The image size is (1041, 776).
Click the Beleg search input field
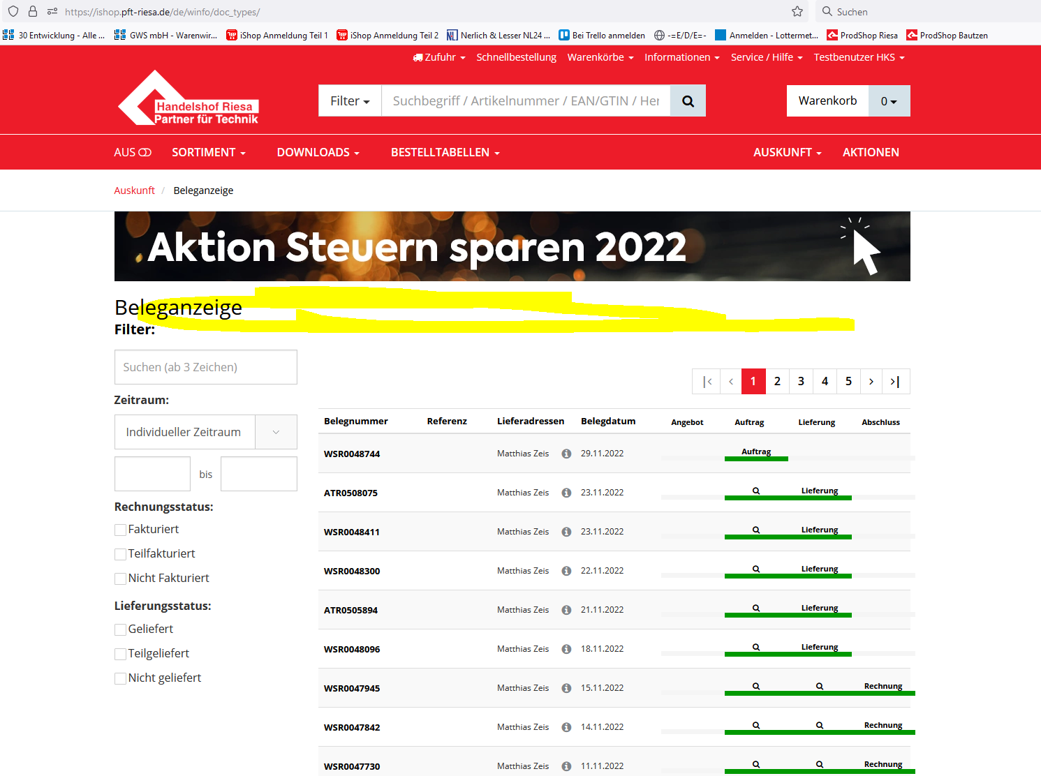(205, 367)
